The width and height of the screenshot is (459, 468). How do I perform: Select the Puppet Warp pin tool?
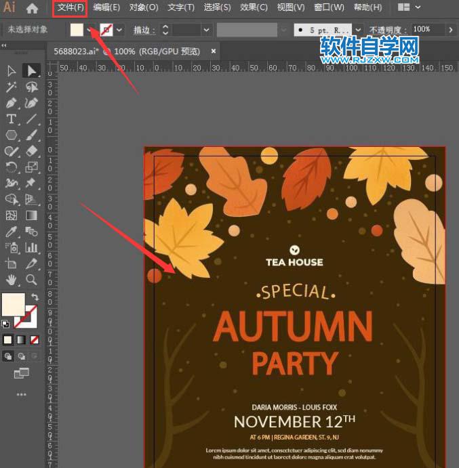31,183
